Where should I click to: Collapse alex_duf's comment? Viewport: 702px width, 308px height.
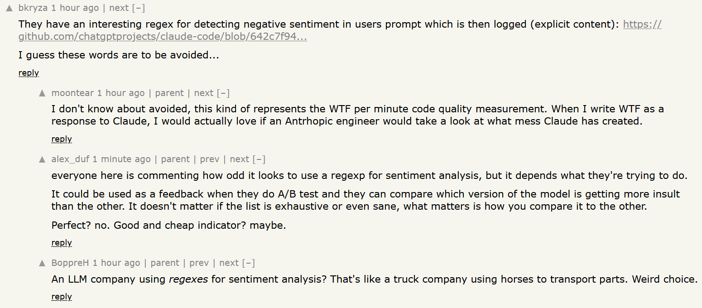pos(260,159)
